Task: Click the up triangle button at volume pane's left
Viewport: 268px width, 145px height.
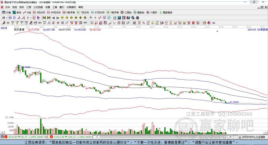Action: pyautogui.click(x=2, y=132)
